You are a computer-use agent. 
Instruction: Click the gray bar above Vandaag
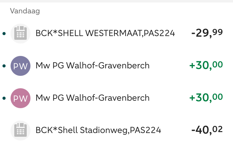pyautogui.click(x=116, y=1)
